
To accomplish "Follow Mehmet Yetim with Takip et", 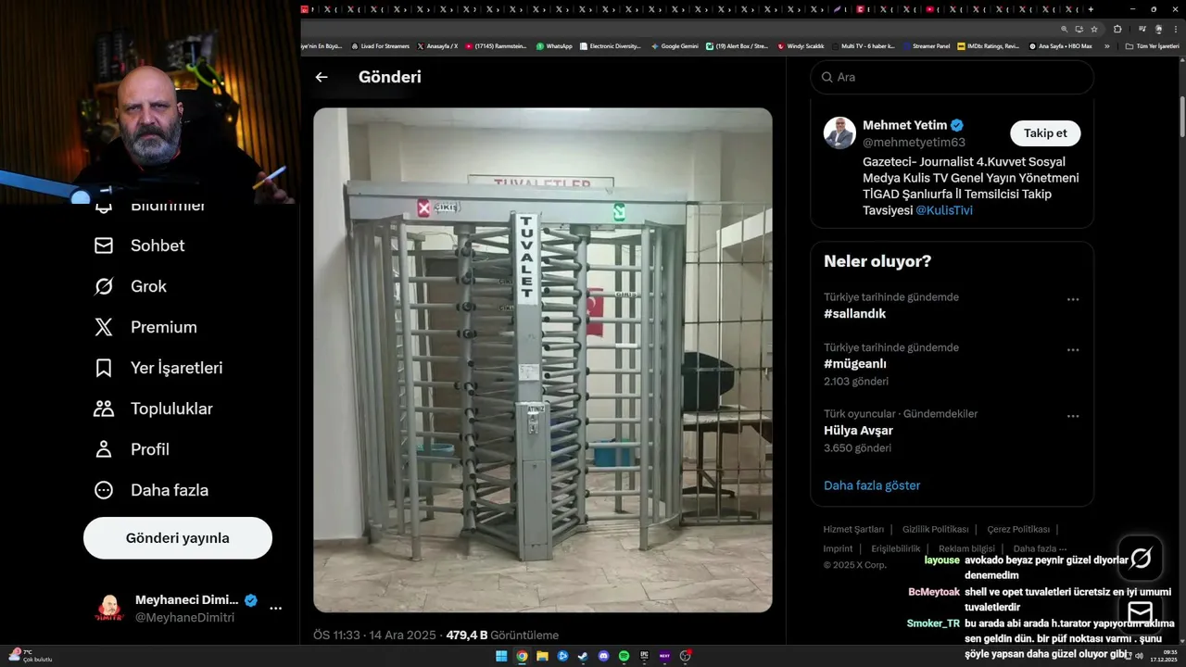I will 1045,133.
